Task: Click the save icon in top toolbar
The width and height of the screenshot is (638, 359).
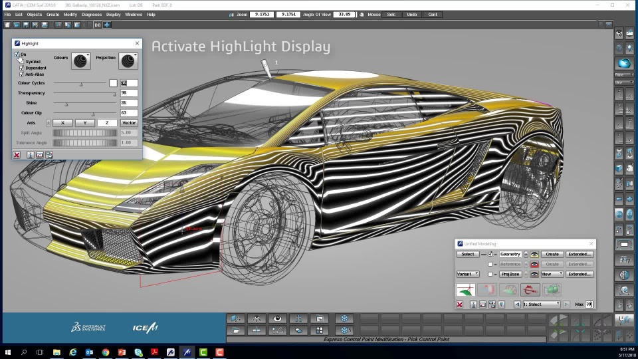Action: coord(26,25)
